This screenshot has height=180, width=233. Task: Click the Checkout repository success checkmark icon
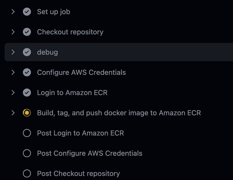[x=27, y=32]
